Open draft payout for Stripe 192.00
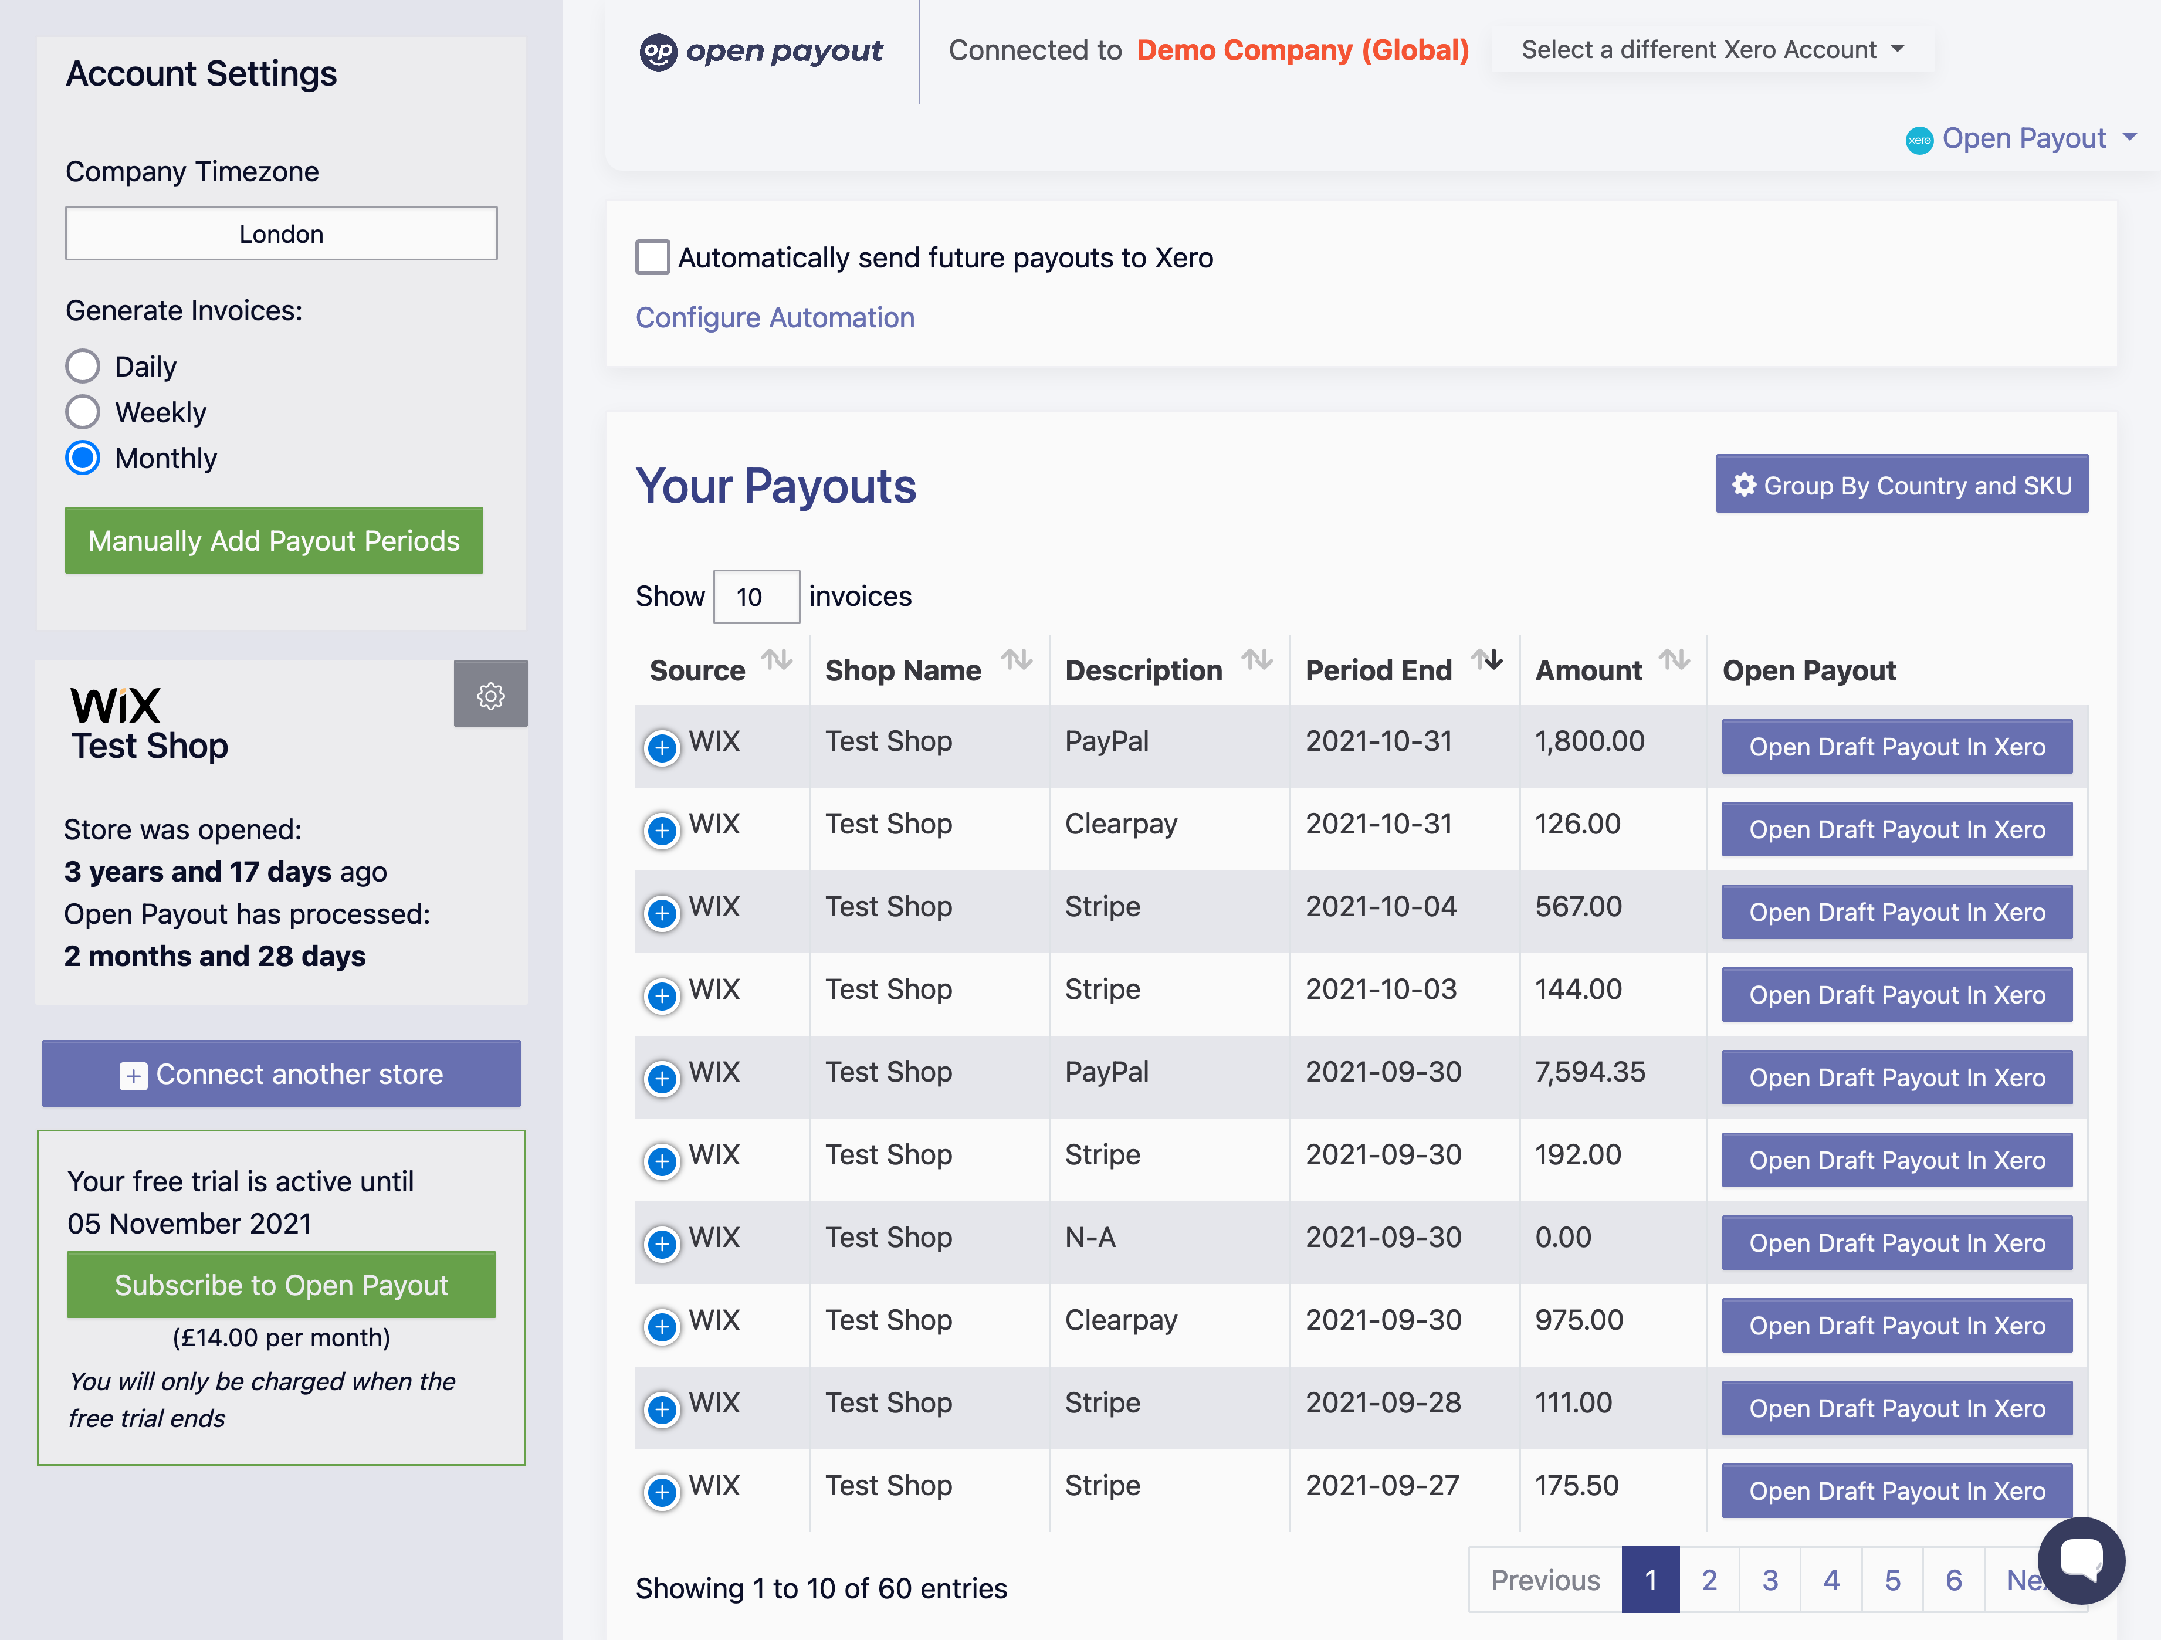The width and height of the screenshot is (2161, 1640). coord(1897,1160)
